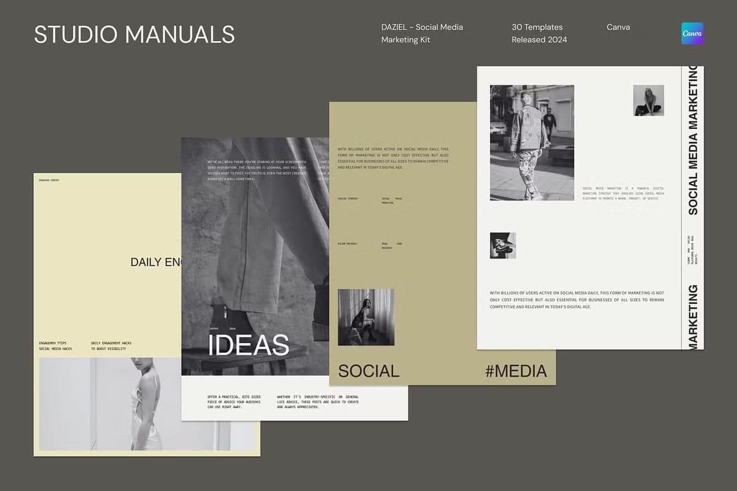Click the small shoes photo on white page
Image resolution: width=737 pixels, height=491 pixels.
point(502,245)
